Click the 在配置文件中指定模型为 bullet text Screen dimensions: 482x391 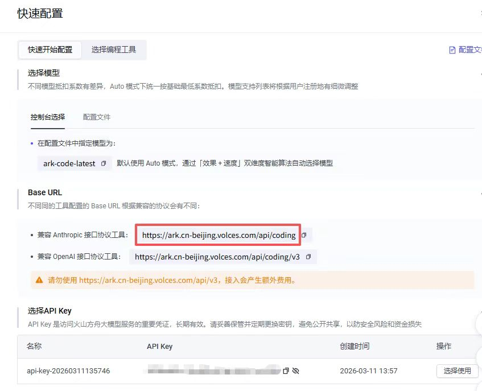[77, 143]
